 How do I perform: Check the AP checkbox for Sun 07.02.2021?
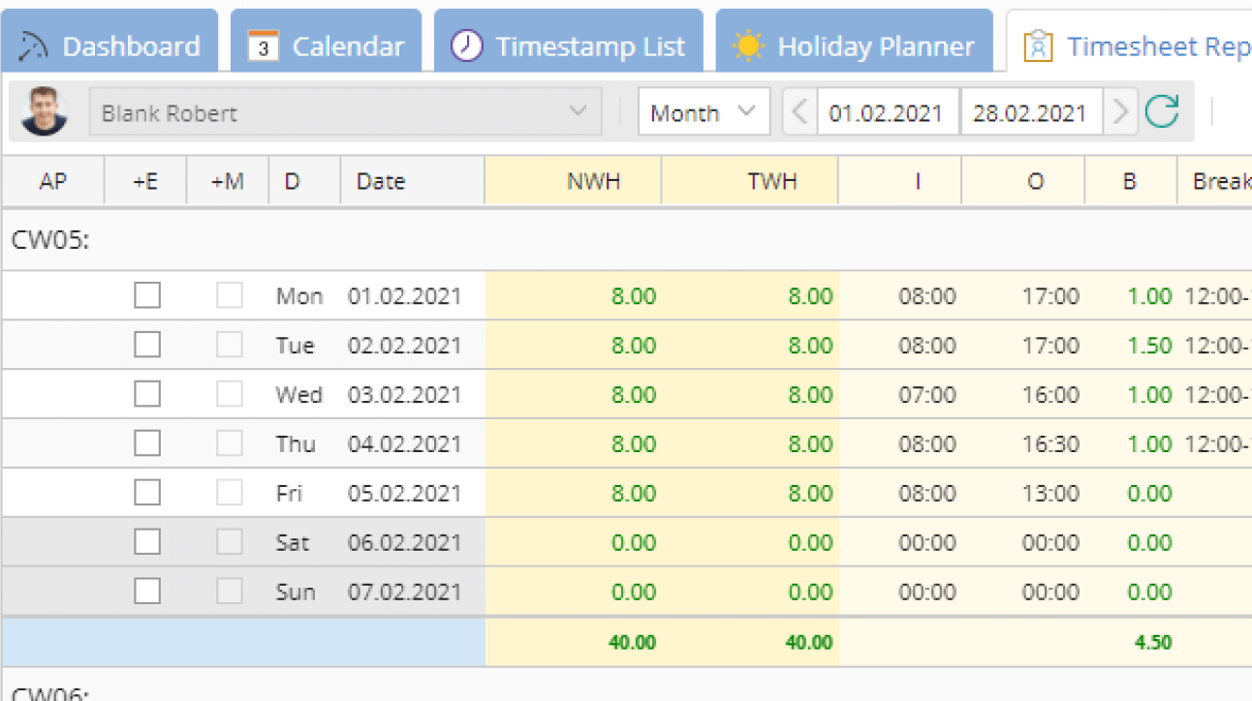tap(147, 591)
